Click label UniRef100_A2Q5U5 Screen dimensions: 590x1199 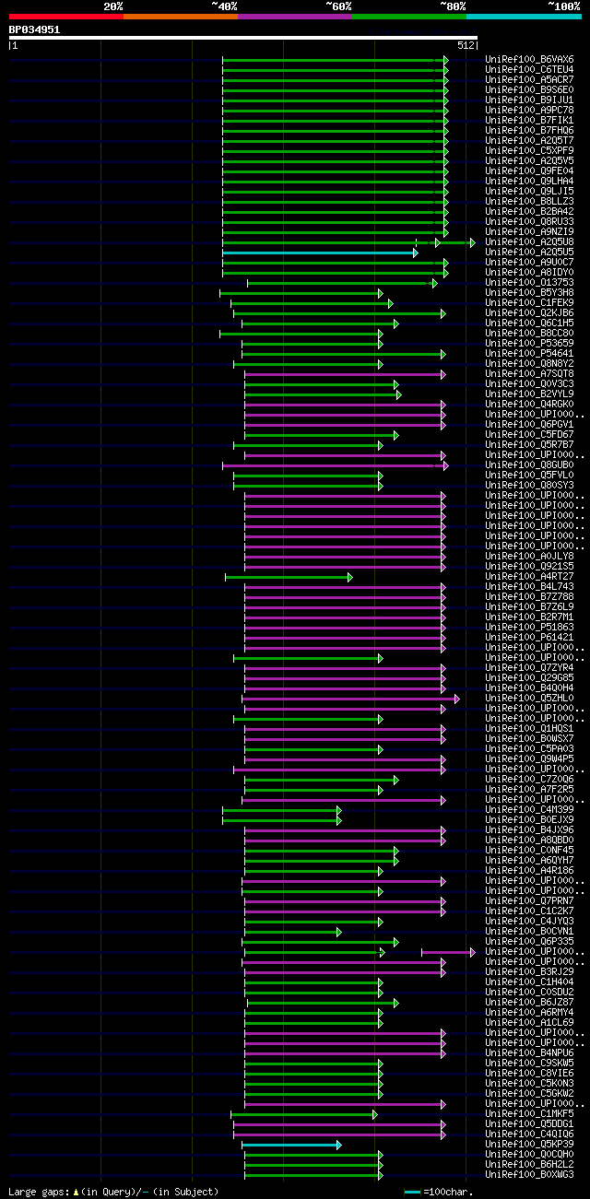tap(529, 253)
